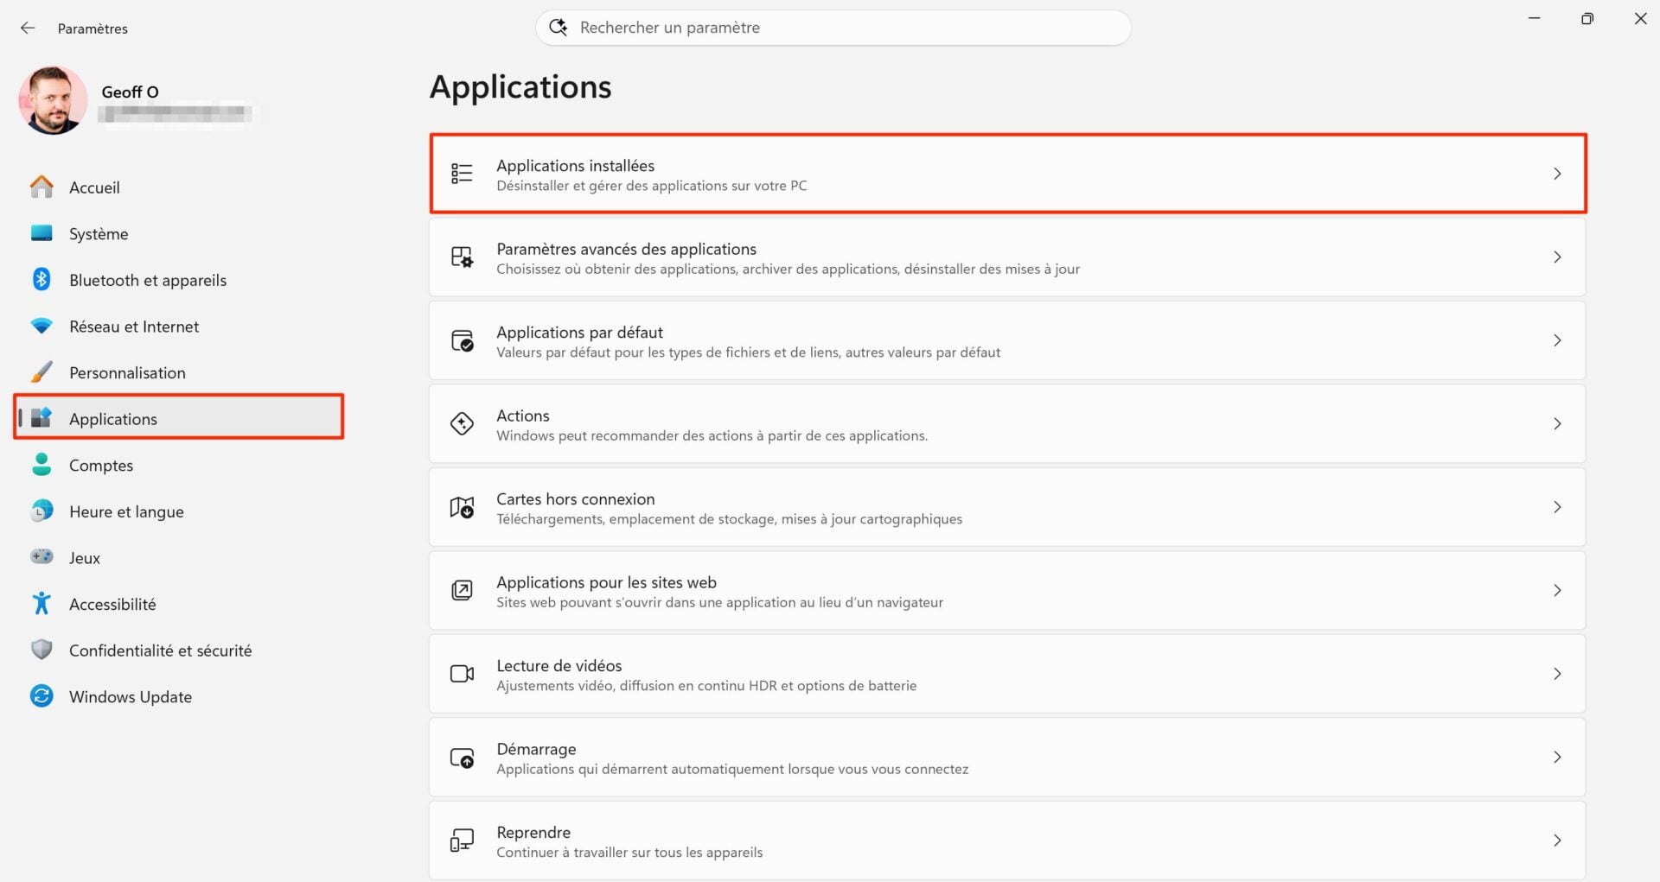1660x882 pixels.
Task: Open Bluetooth et appareils settings
Action: point(41,279)
